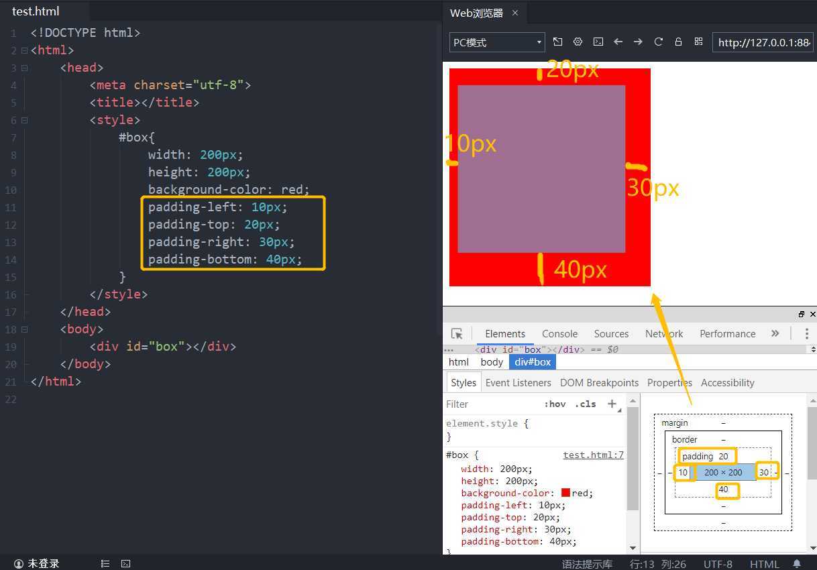Collapse the head tag at line 3
This screenshot has height=570, width=817.
tap(24, 68)
